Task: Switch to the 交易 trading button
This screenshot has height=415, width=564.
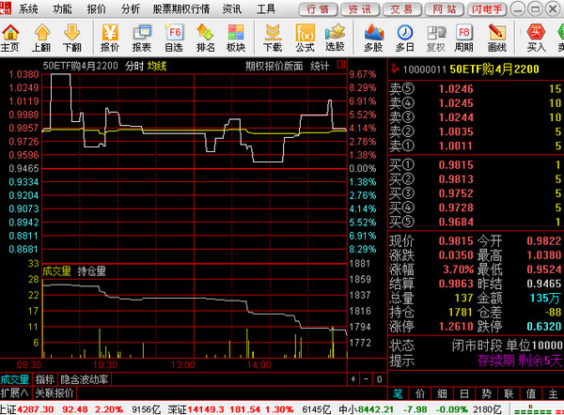Action: pos(401,8)
